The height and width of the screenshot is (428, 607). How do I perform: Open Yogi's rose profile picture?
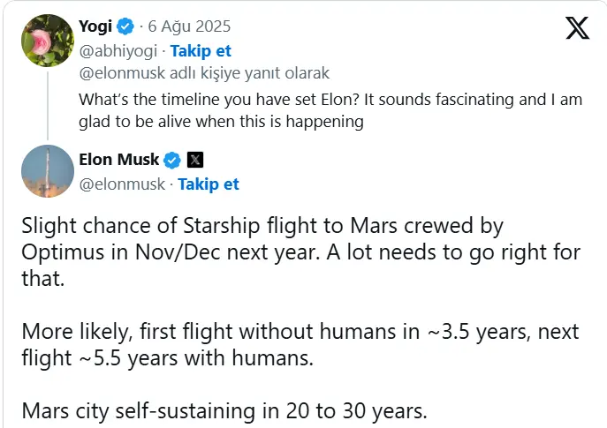(47, 40)
